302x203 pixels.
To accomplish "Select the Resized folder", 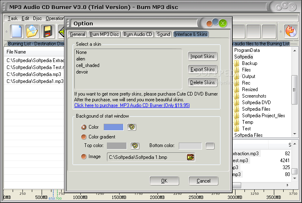I will click(x=250, y=89).
